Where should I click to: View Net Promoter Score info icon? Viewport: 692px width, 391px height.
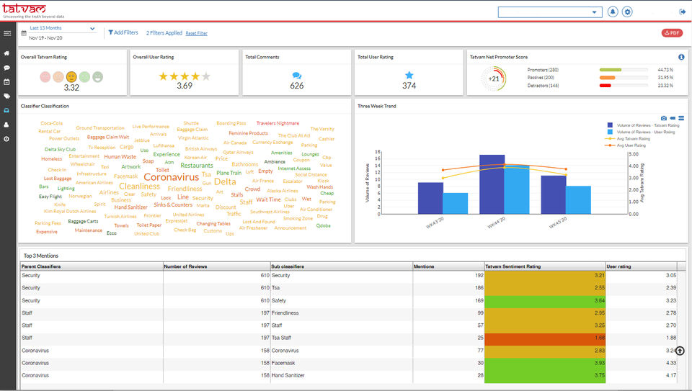[681, 57]
